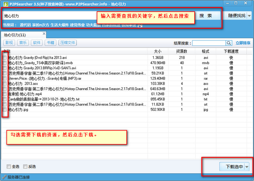Click the resource count 40

pyautogui.click(x=182, y=63)
